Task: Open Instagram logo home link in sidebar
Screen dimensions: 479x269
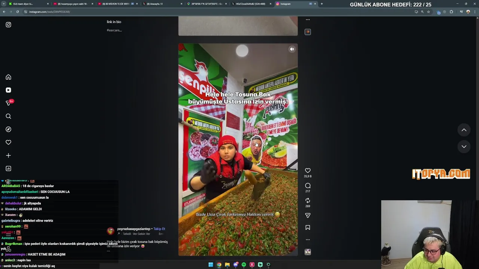Action: [8, 25]
